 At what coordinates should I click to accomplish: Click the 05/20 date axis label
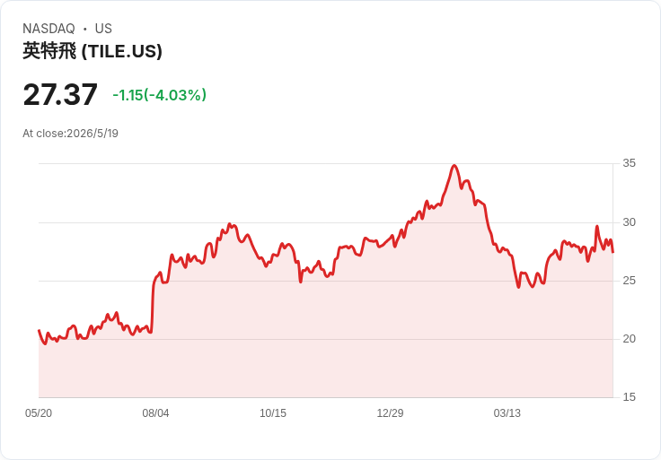[x=39, y=413]
